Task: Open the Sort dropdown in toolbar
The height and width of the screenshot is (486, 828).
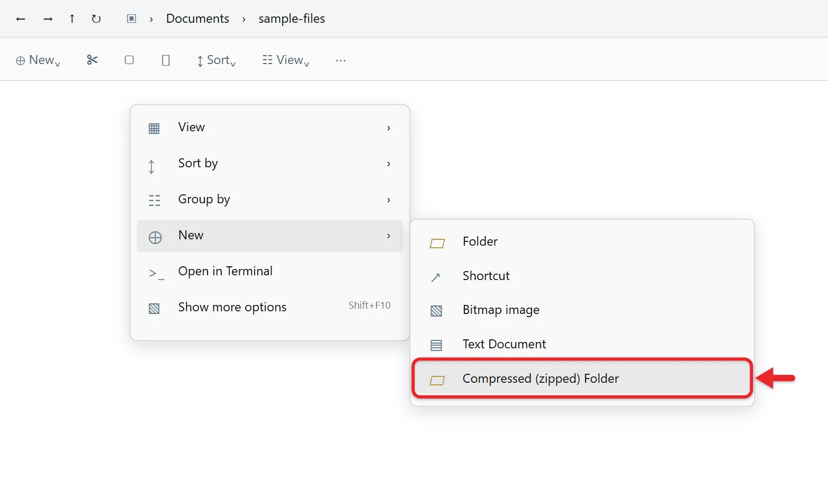Action: [216, 60]
